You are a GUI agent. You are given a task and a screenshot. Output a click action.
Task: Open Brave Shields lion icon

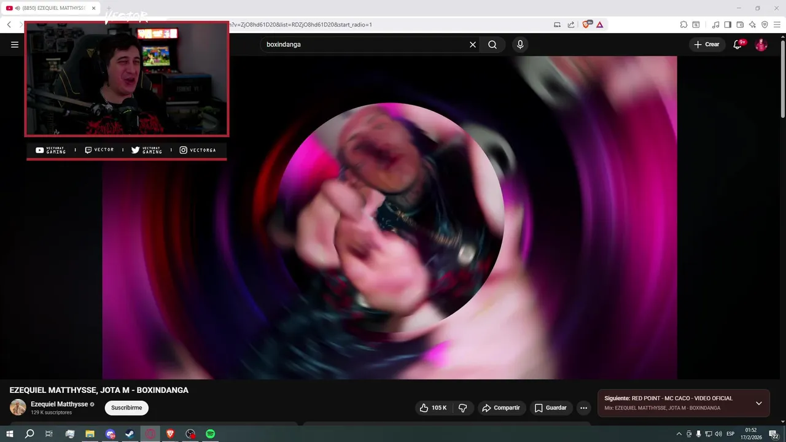pos(586,25)
